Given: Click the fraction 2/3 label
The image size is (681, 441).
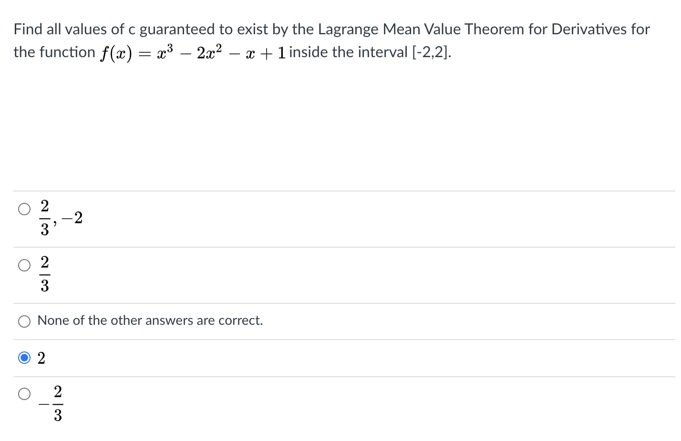Looking at the screenshot, I should [44, 275].
